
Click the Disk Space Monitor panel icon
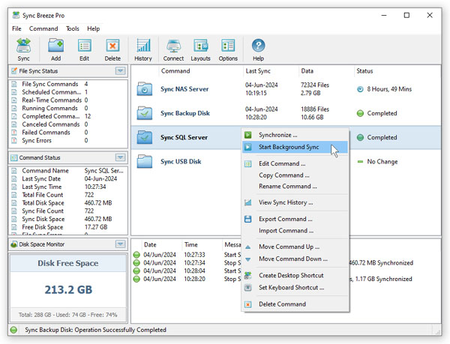(x=13, y=244)
